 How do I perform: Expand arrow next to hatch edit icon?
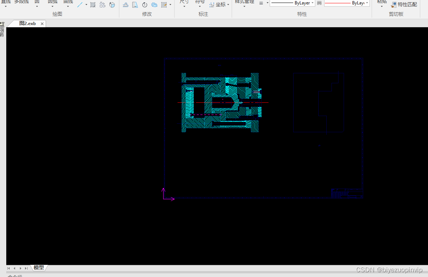click(x=170, y=5)
